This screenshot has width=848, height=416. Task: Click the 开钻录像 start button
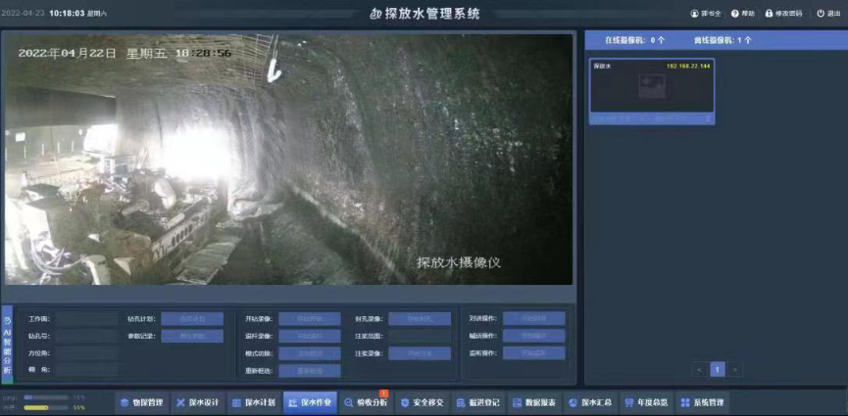click(x=310, y=319)
